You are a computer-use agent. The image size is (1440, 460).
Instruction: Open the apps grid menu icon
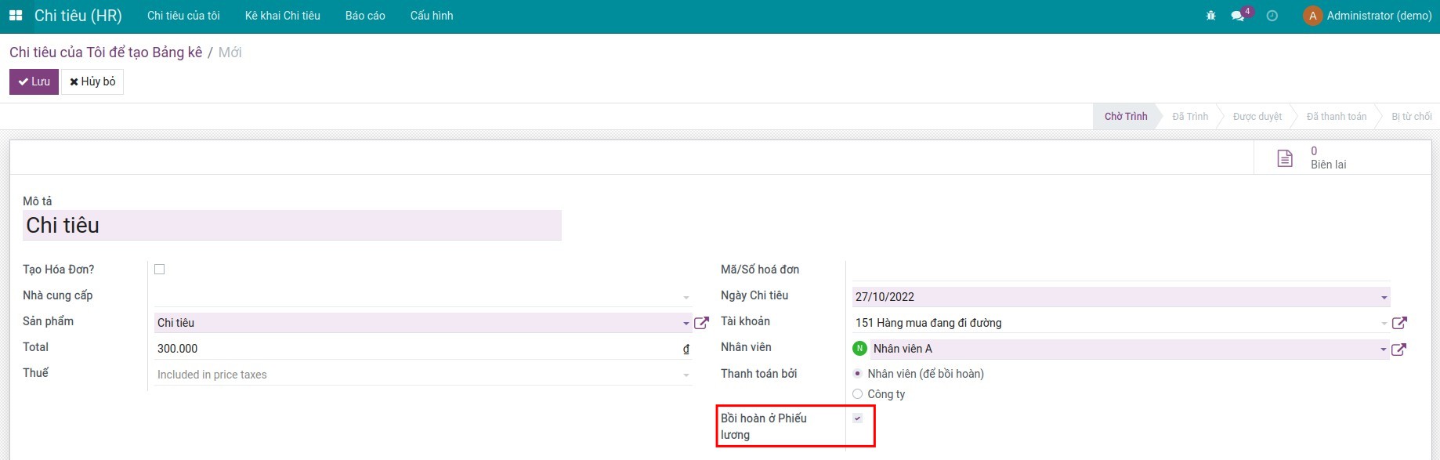(16, 16)
